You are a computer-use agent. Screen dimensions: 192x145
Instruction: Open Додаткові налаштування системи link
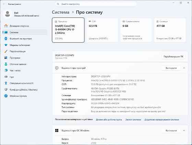[x=161, y=120]
